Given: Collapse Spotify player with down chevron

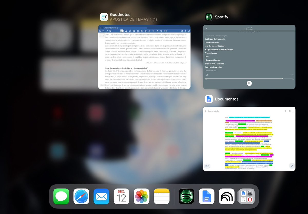Looking at the screenshot, I should pos(206,29).
